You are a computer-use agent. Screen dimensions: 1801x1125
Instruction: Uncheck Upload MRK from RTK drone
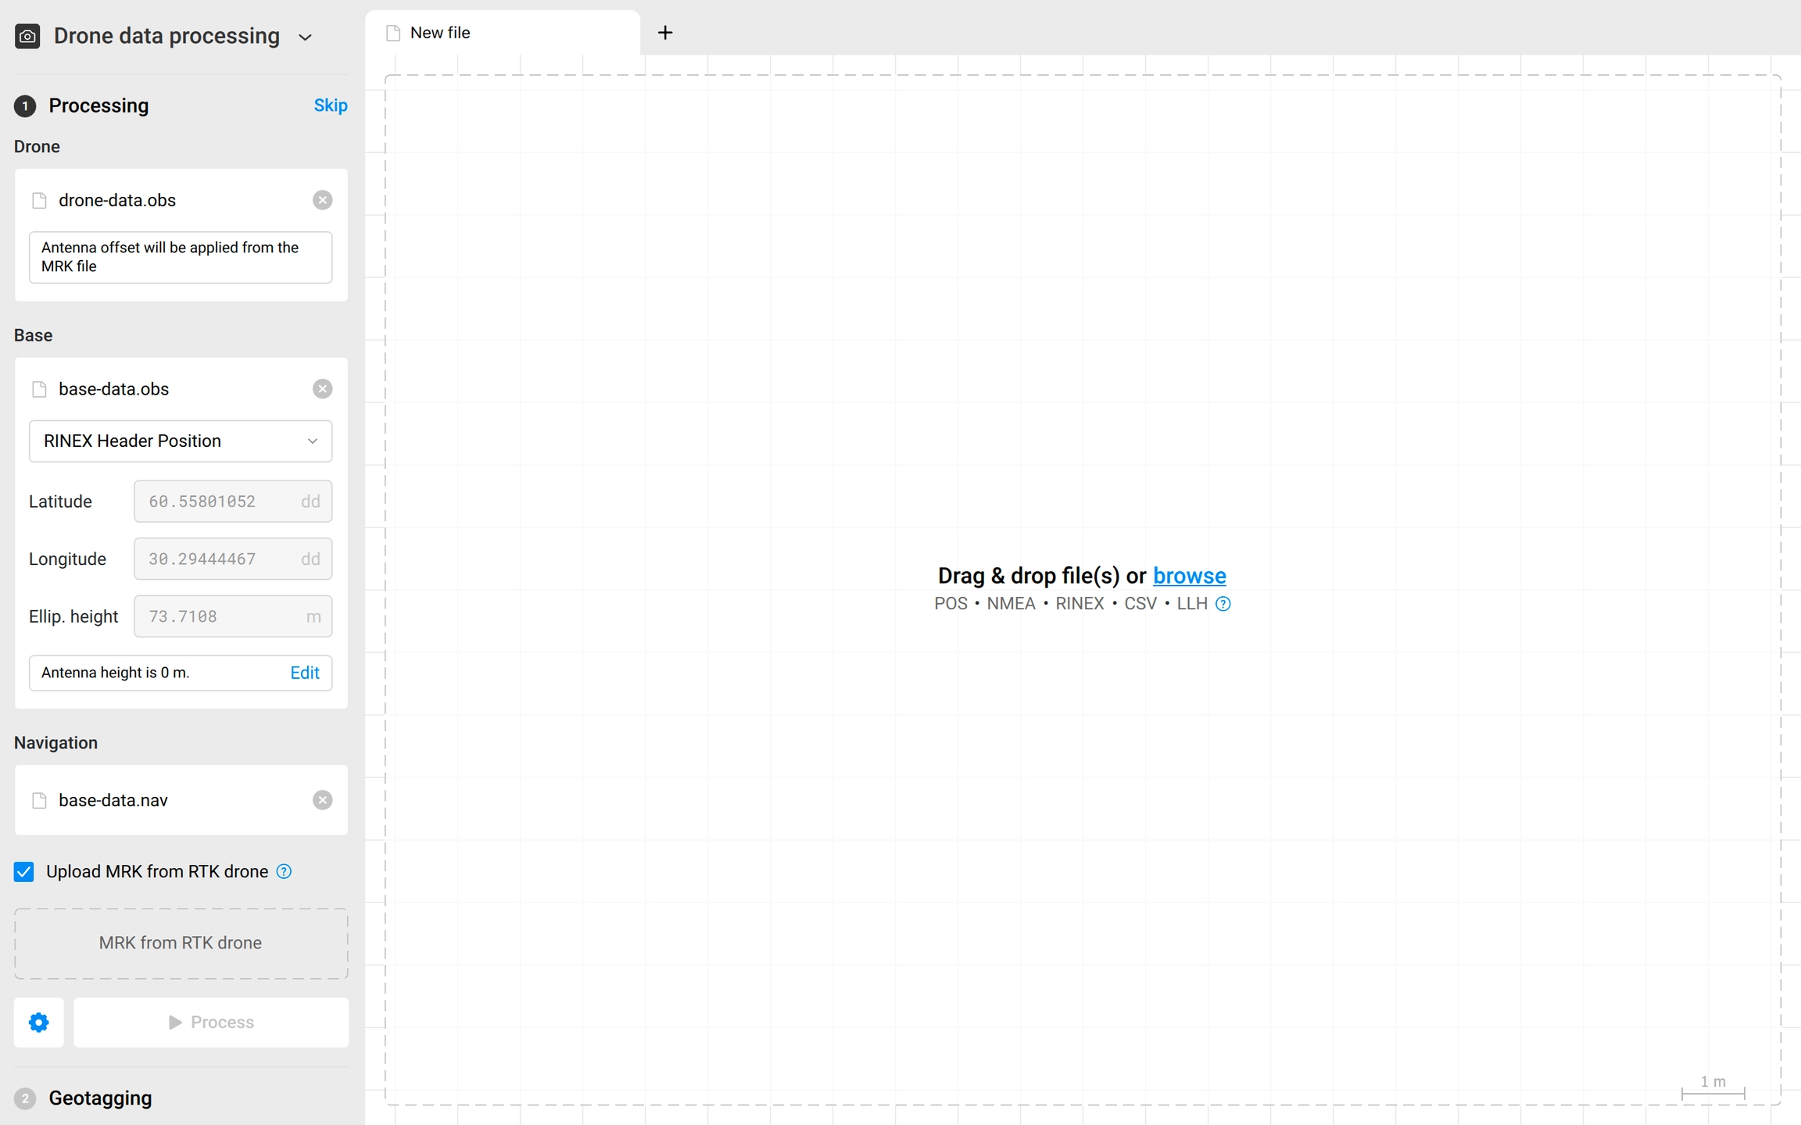click(x=24, y=872)
